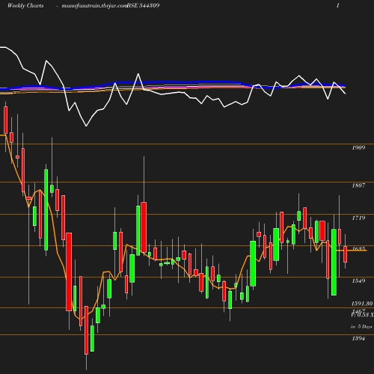Viewport: 374px width, 374px height.
Task: Click the "BSE 544309" symbol label
Action: (x=143, y=6)
